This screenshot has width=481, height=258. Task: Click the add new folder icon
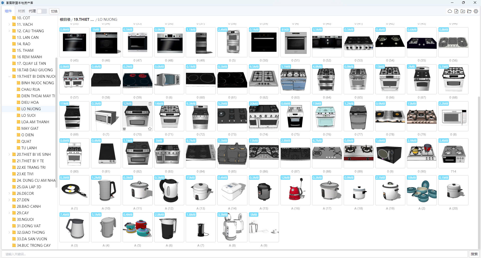[463, 11]
